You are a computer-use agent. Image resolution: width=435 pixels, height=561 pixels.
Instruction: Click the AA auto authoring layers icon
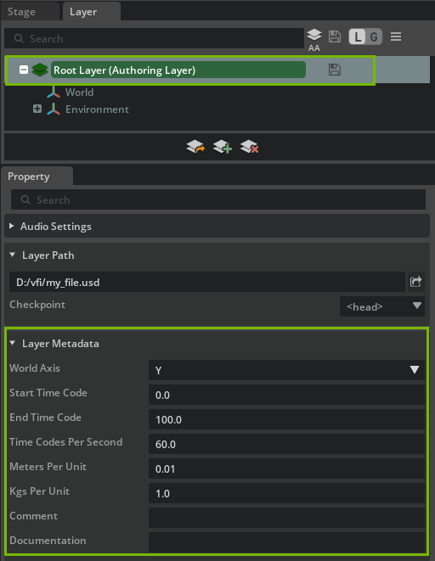(314, 39)
